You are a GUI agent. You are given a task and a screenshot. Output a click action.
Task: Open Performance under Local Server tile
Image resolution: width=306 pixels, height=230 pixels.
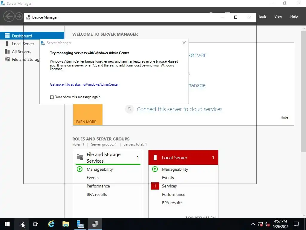click(174, 195)
